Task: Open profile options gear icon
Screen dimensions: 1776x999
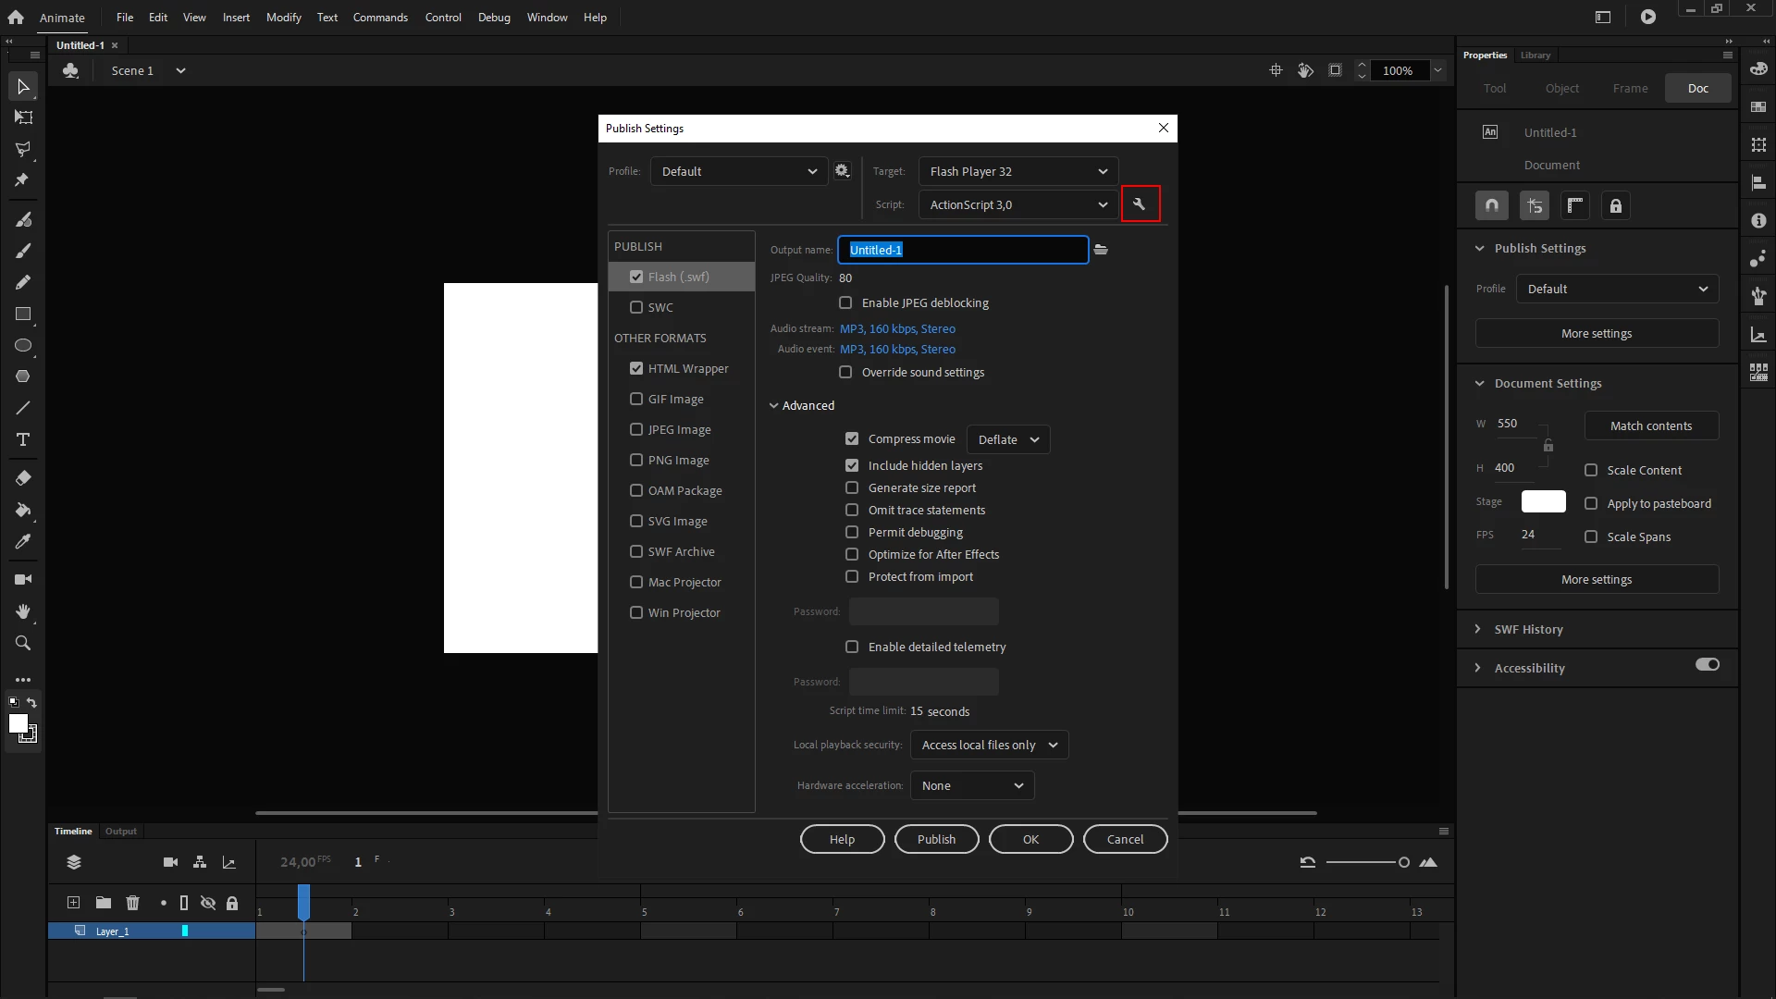Action: (842, 171)
